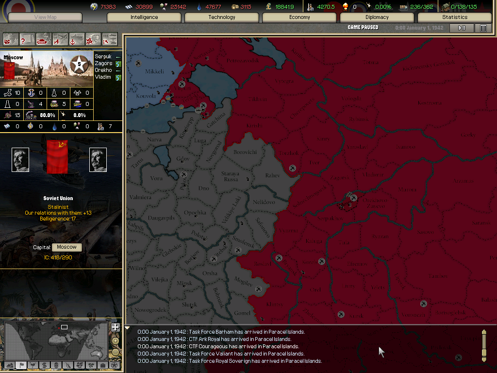Screen dimensions: 497x373
Task: Click the oil droplet icon in top bar
Action: coord(199,7)
